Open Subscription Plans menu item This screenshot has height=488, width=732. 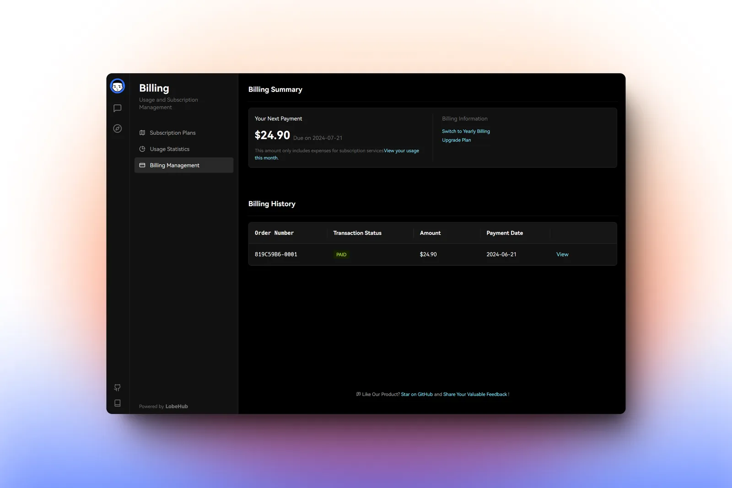coord(184,133)
